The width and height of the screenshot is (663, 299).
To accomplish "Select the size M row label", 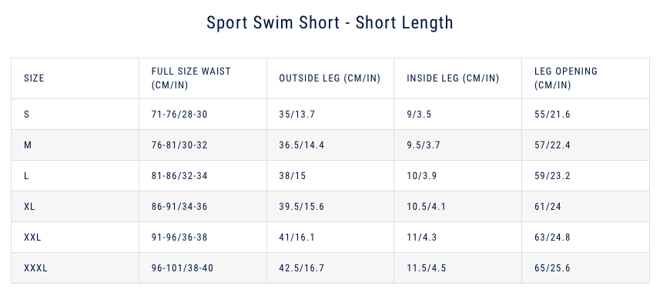I will pos(28,145).
